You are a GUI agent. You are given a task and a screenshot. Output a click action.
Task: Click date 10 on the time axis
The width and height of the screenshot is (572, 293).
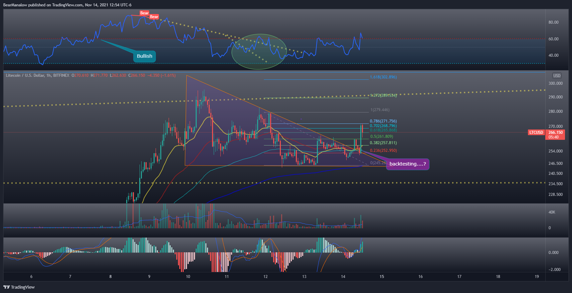[188, 277]
